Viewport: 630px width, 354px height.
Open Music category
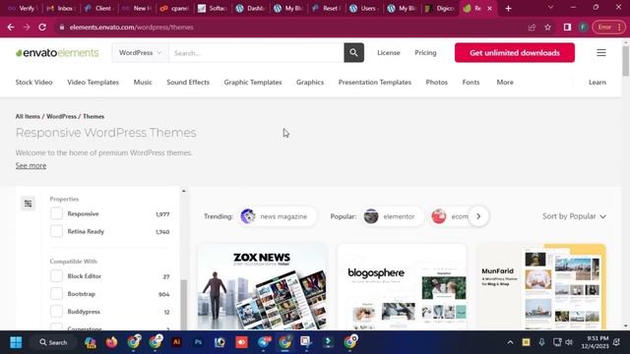[143, 82]
